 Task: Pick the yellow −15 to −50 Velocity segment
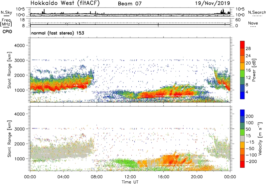(242, 145)
